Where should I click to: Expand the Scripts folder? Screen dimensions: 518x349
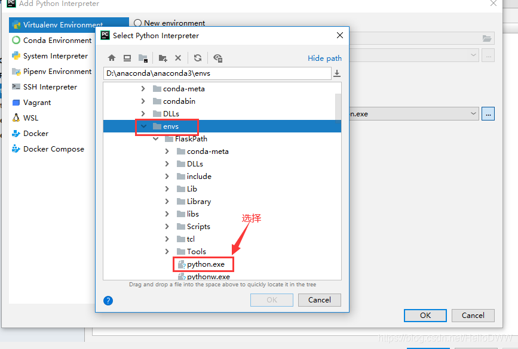click(167, 227)
